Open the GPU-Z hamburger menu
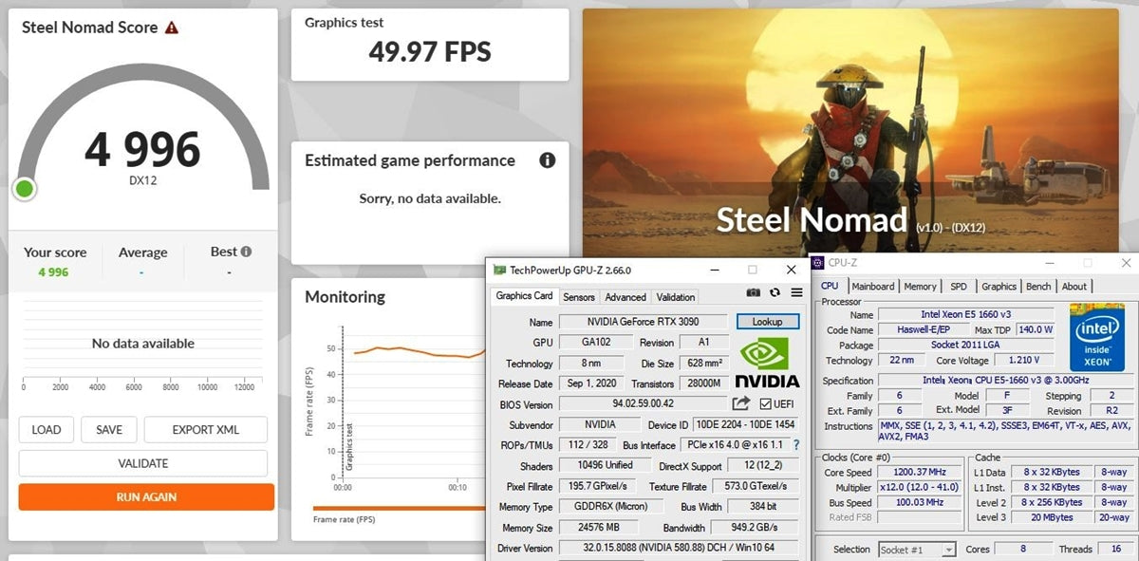1139x561 pixels. pos(796,293)
